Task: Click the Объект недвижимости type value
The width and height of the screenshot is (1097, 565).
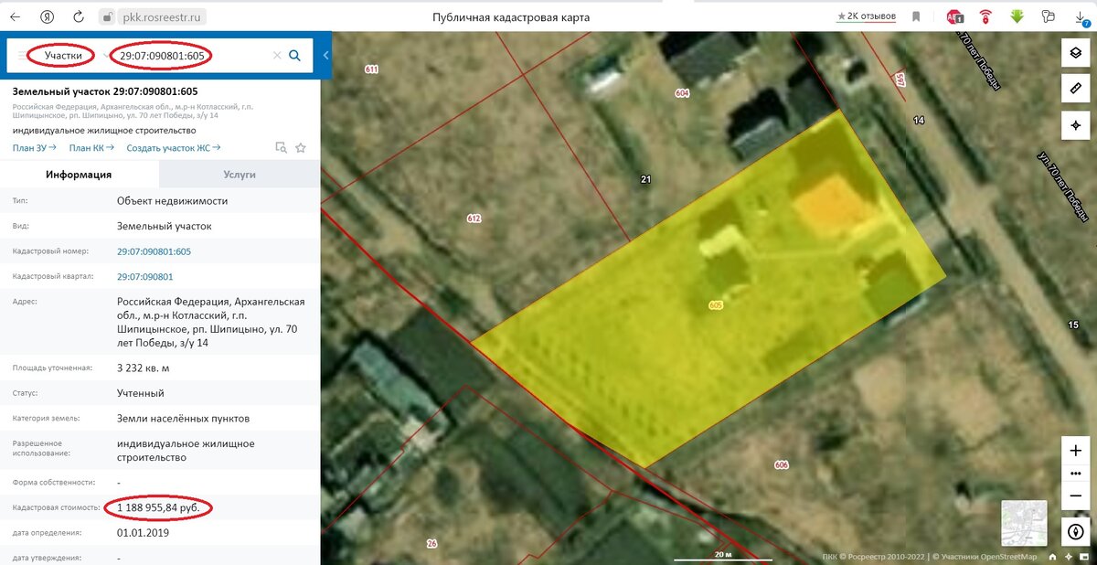Action: click(173, 200)
